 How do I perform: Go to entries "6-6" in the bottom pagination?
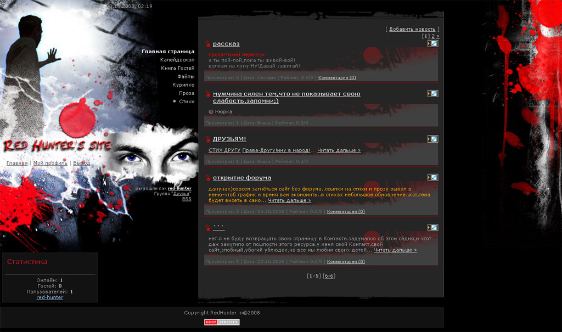click(329, 275)
